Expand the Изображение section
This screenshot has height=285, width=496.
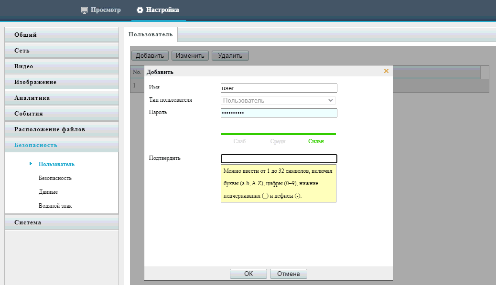pos(62,82)
